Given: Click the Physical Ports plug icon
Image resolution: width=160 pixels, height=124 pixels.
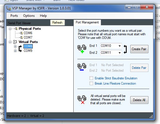Looking at the screenshot, I should 16,29.
